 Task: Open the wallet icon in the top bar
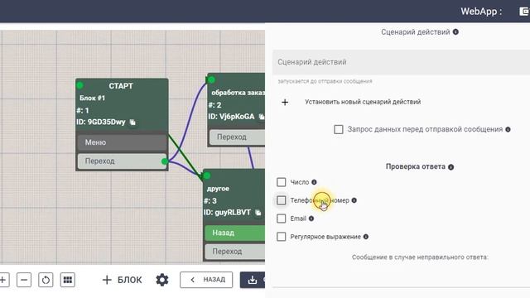[x=524, y=11]
